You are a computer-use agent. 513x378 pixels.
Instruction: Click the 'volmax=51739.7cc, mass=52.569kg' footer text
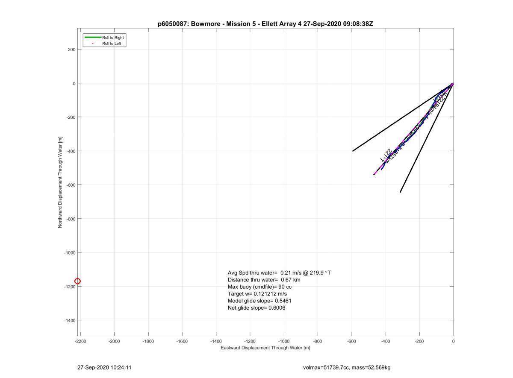(346, 367)
